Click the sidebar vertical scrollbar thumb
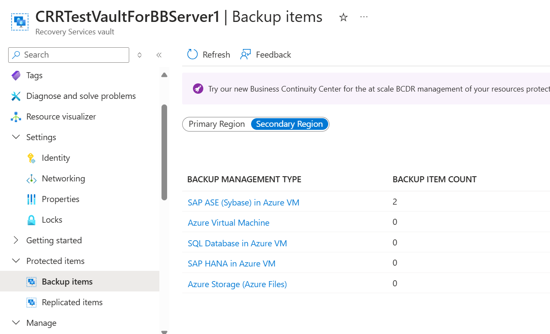This screenshot has width=550, height=334. click(x=164, y=152)
